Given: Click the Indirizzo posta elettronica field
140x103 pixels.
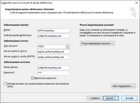Looking at the screenshot, I should coord(54,36).
